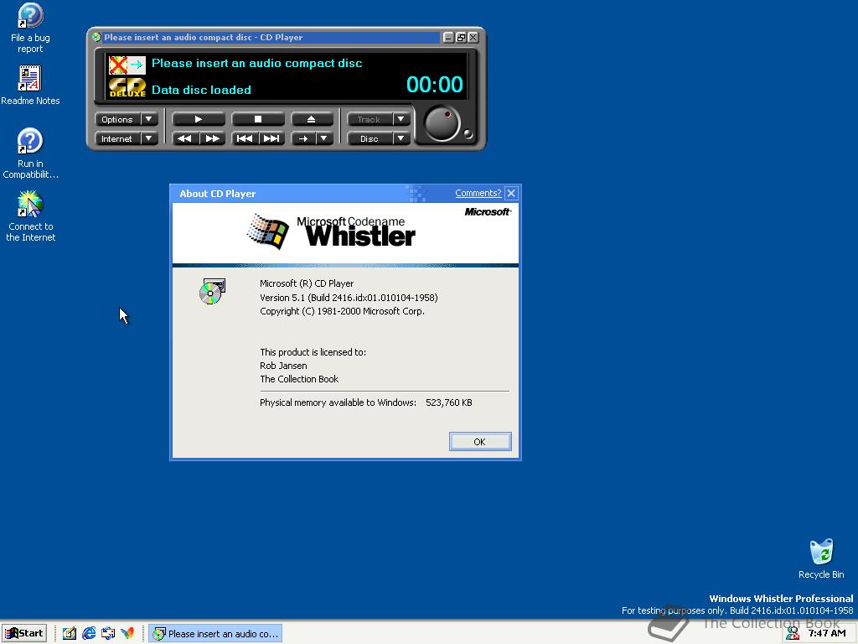858x644 pixels.
Task: Click the CD Player taskbar button
Action: pos(215,633)
